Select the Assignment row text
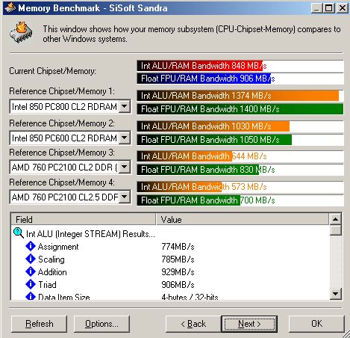 pyautogui.click(x=58, y=247)
